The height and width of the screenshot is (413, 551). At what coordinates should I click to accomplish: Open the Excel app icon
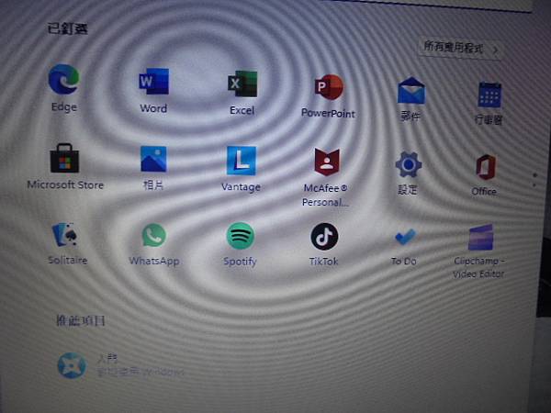(x=242, y=84)
